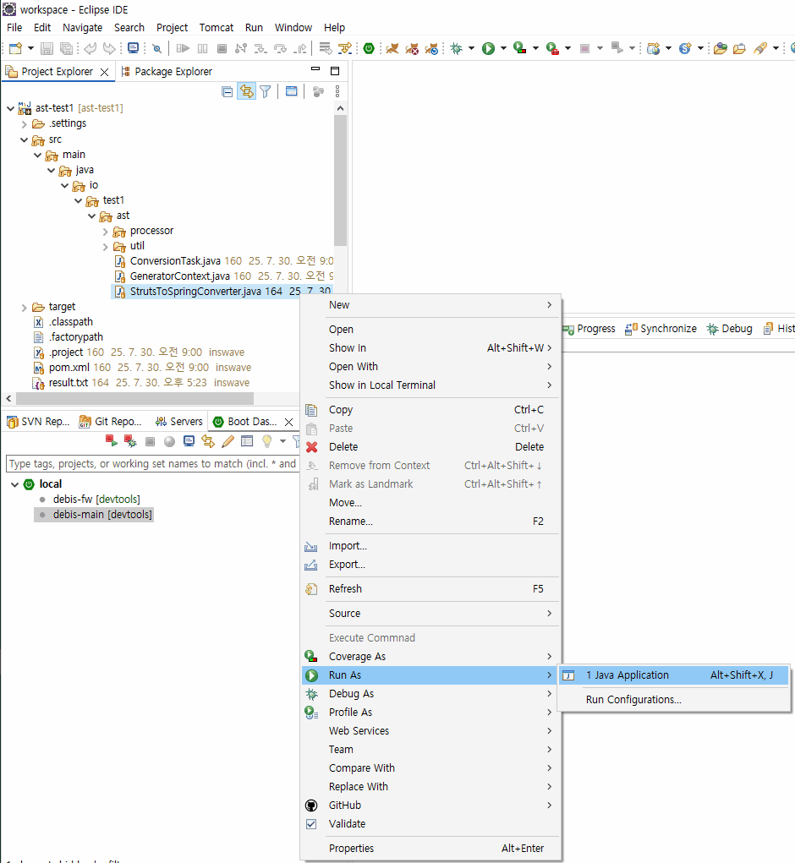The height and width of the screenshot is (863, 795).
Task: Click the Suspend debug icon
Action: click(x=203, y=48)
